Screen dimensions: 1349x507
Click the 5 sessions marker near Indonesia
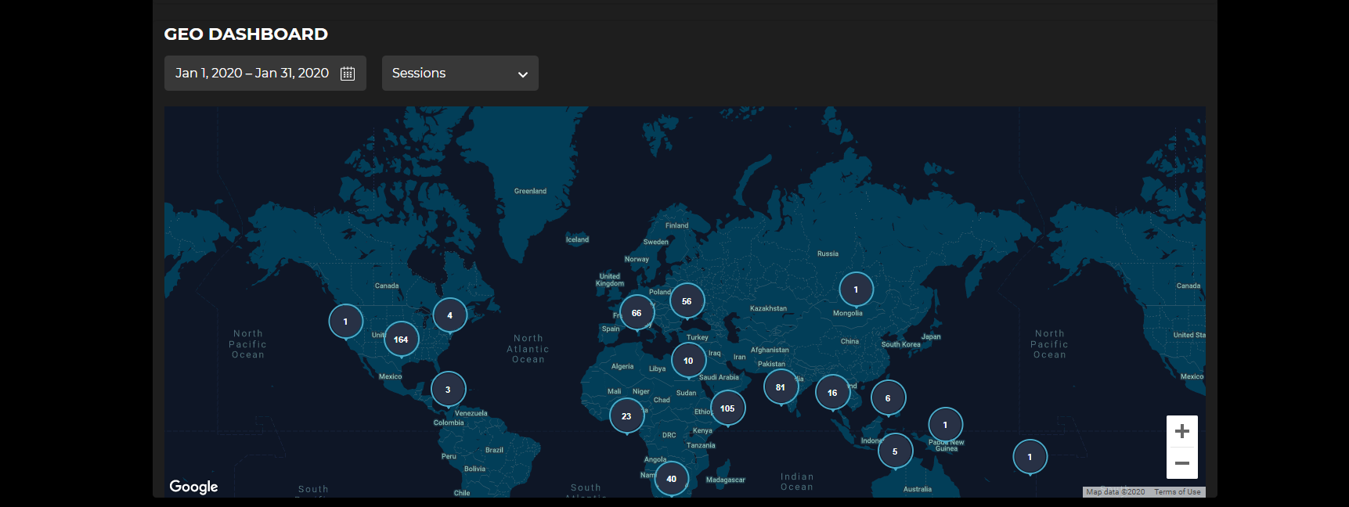[895, 451]
